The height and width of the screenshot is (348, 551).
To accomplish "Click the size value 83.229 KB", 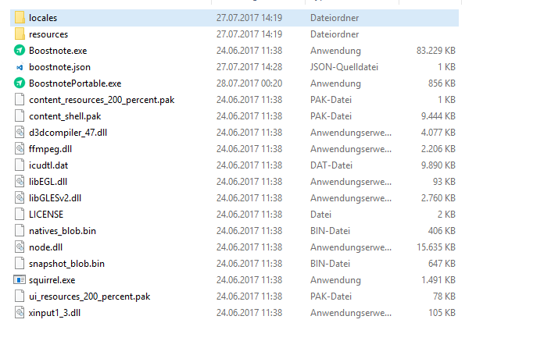I will (436, 51).
